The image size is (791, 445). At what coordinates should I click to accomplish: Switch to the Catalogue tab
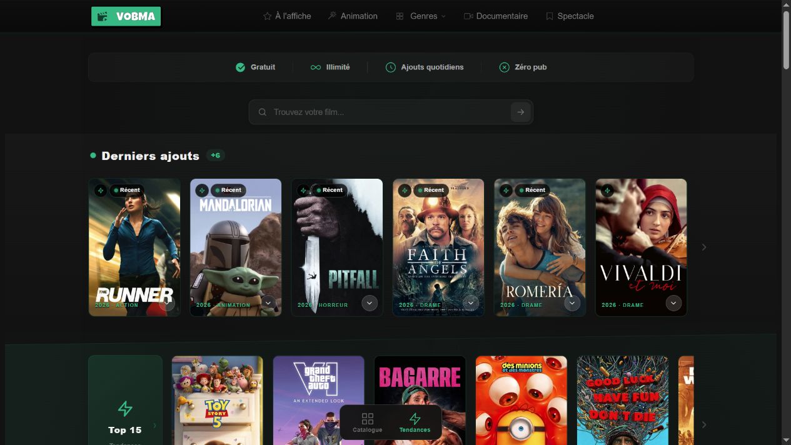point(368,422)
